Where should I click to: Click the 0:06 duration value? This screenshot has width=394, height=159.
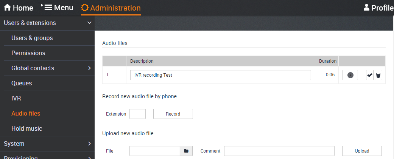[330, 75]
